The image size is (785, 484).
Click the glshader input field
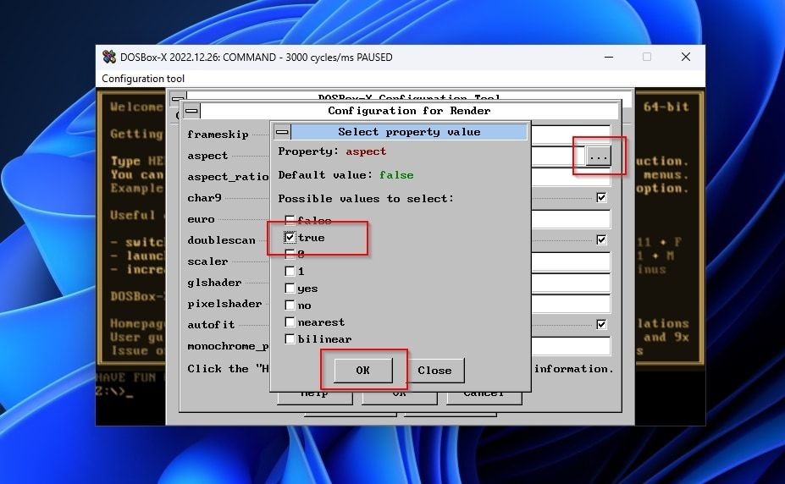tap(571, 283)
